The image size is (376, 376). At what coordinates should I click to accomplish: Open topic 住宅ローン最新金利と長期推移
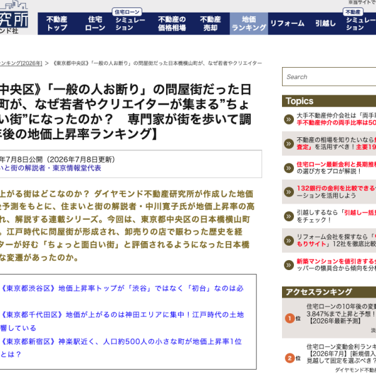click(336, 167)
